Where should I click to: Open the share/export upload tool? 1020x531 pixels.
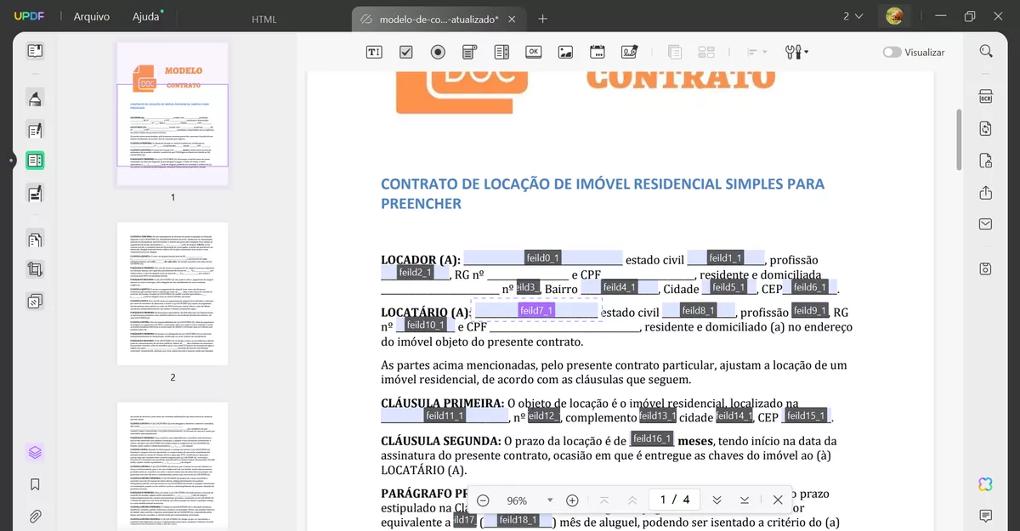(986, 193)
